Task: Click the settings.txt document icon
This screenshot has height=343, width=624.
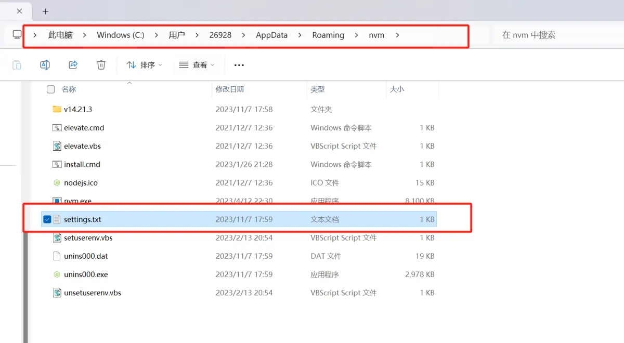Action: [x=57, y=220]
